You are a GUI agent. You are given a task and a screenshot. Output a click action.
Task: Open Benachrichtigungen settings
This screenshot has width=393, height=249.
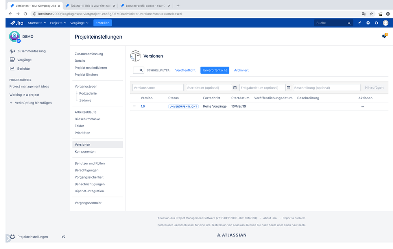pos(89,184)
